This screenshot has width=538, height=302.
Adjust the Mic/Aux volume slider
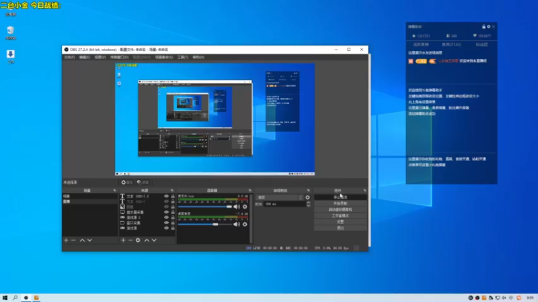click(x=205, y=207)
